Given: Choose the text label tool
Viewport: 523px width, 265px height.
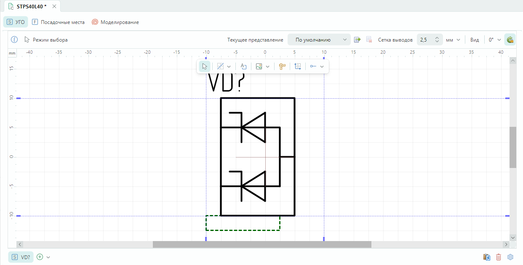Looking at the screenshot, I should click(243, 66).
